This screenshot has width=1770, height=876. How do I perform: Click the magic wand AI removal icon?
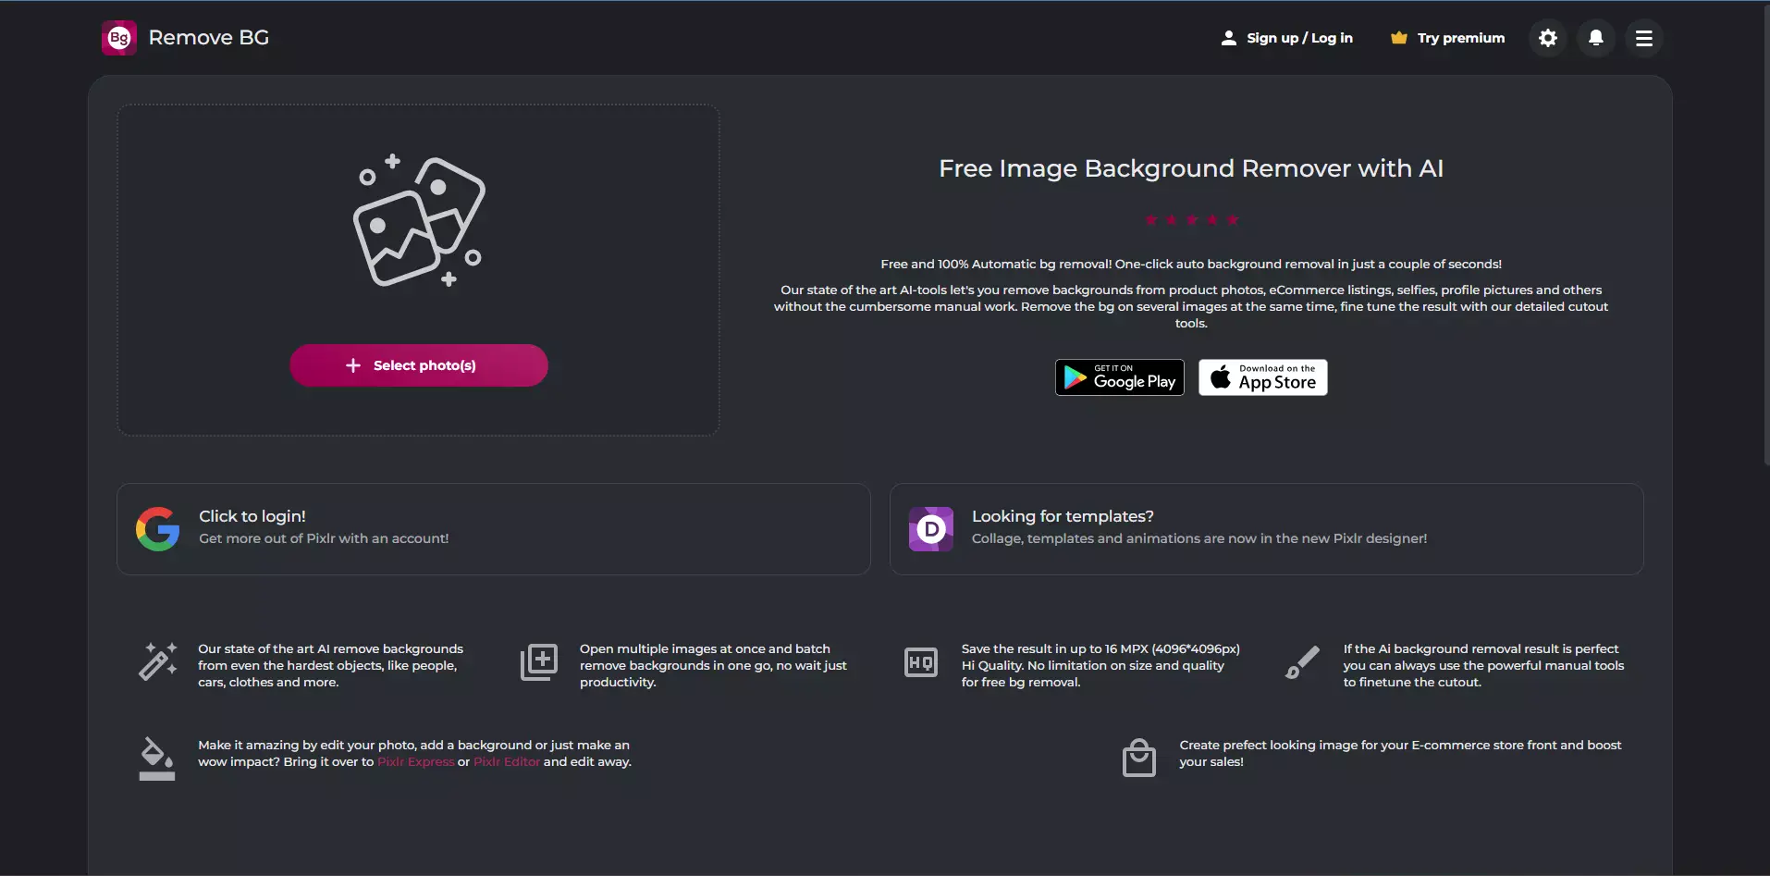[157, 661]
